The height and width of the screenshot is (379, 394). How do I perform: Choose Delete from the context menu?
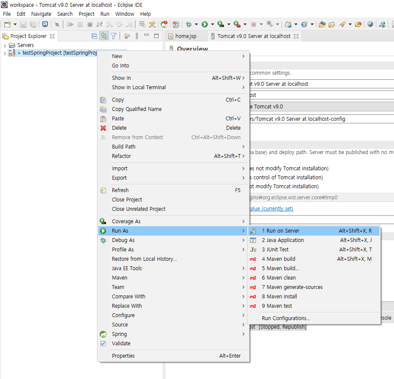click(173, 128)
